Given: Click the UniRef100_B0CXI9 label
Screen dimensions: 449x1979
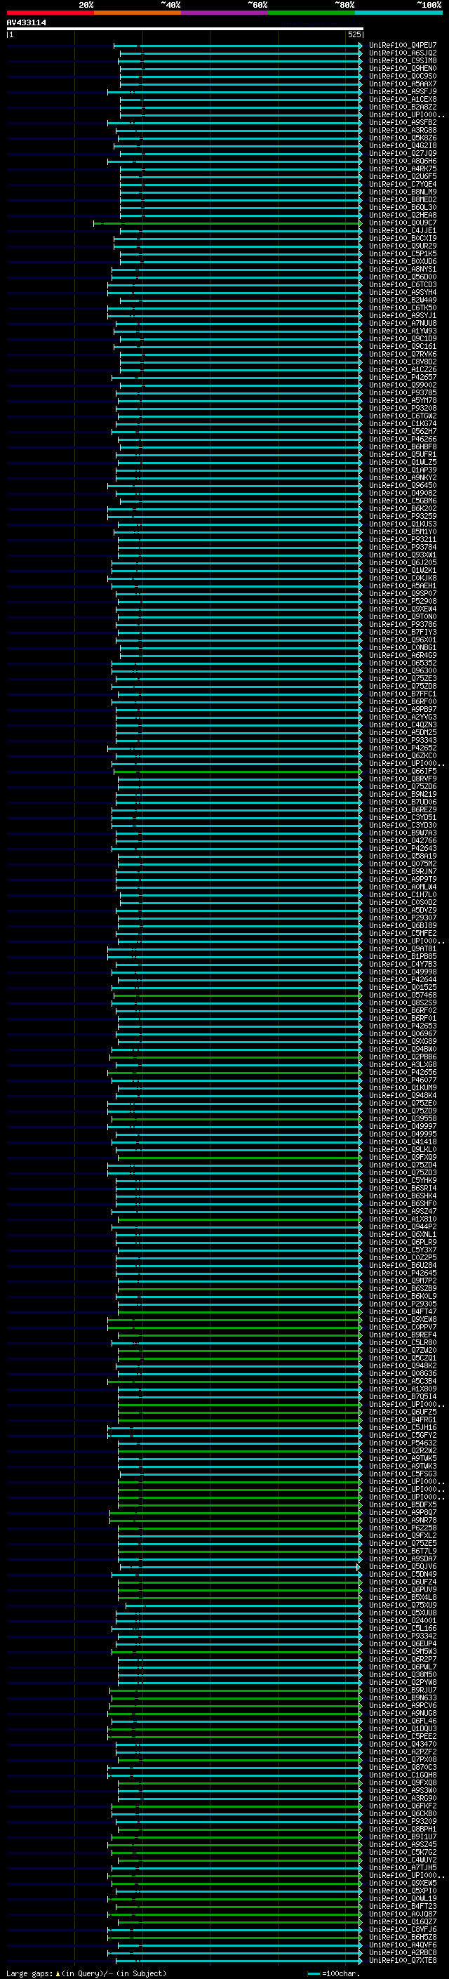Looking at the screenshot, I should [x=403, y=238].
